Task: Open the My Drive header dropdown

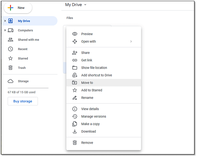Action: (x=85, y=5)
